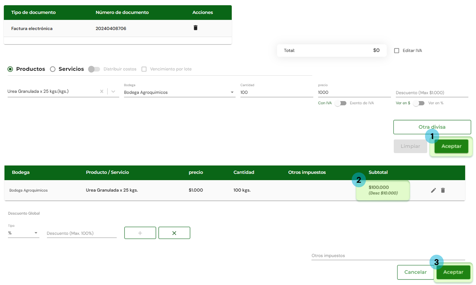Toggle Con IVA / Exento de IVA switch

340,103
